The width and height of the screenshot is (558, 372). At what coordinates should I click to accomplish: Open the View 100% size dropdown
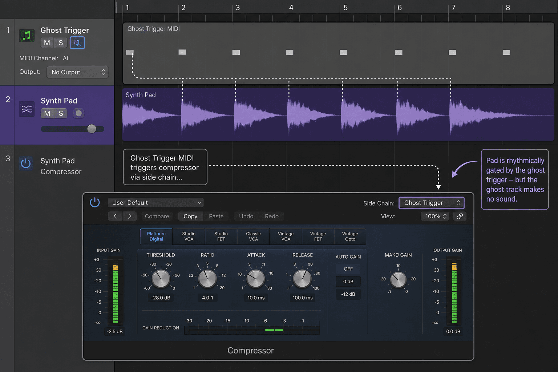(435, 216)
